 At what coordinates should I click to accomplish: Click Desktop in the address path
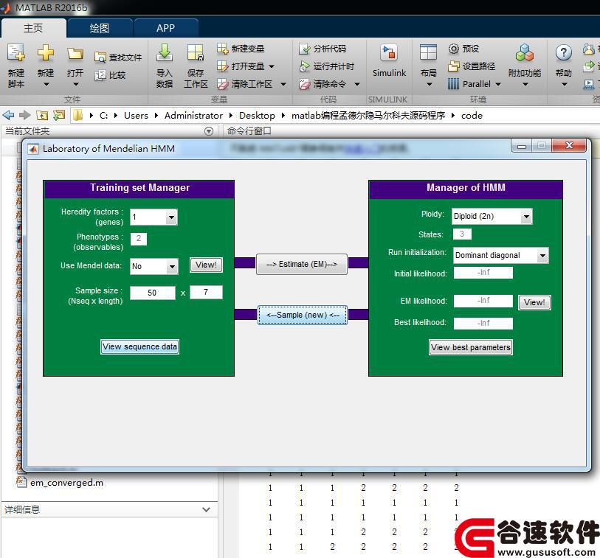[x=257, y=116]
